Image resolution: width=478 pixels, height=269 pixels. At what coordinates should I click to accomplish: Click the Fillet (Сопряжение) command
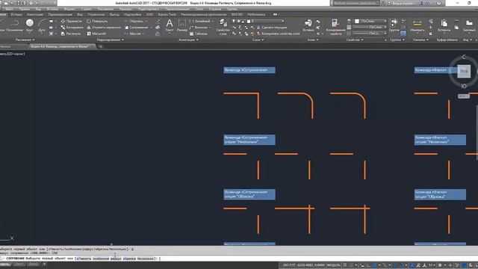point(136,28)
